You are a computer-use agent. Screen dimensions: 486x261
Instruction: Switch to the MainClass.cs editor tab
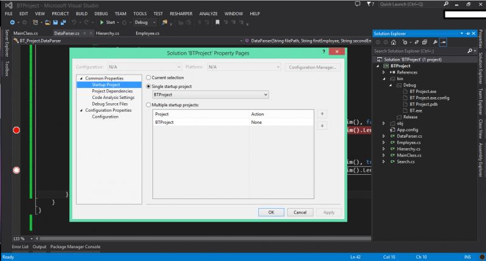click(26, 33)
